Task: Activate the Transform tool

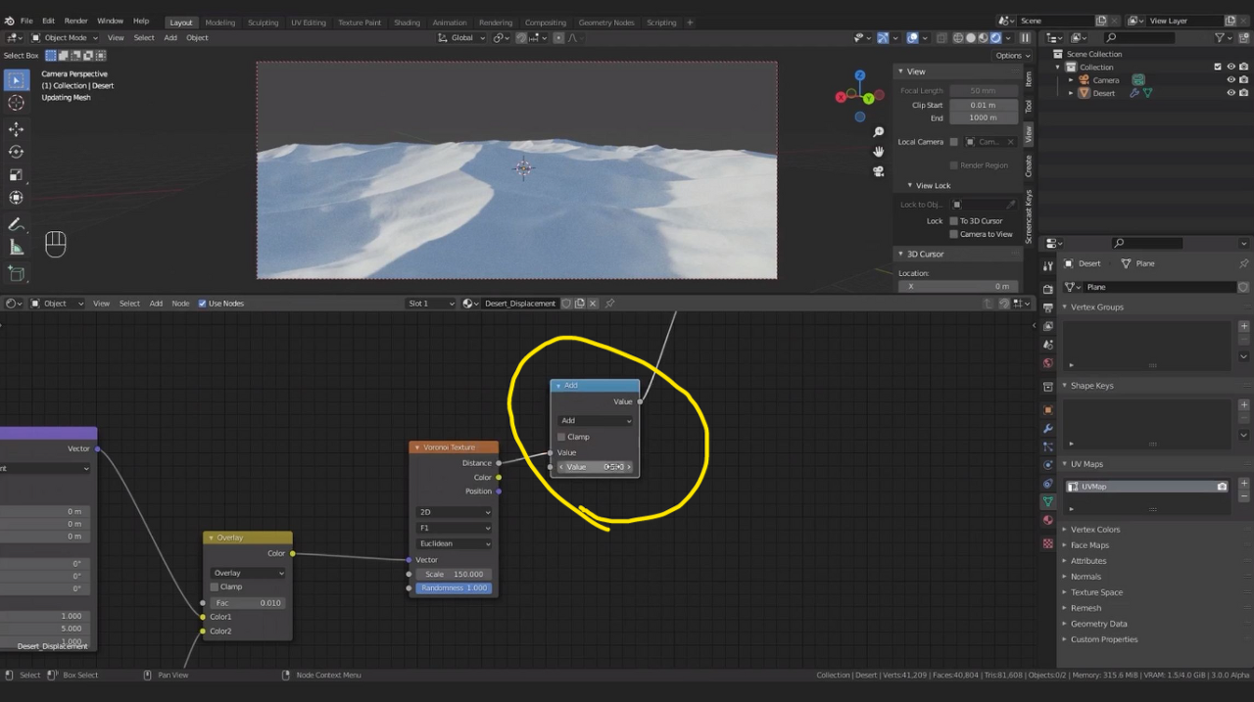Action: (x=17, y=198)
